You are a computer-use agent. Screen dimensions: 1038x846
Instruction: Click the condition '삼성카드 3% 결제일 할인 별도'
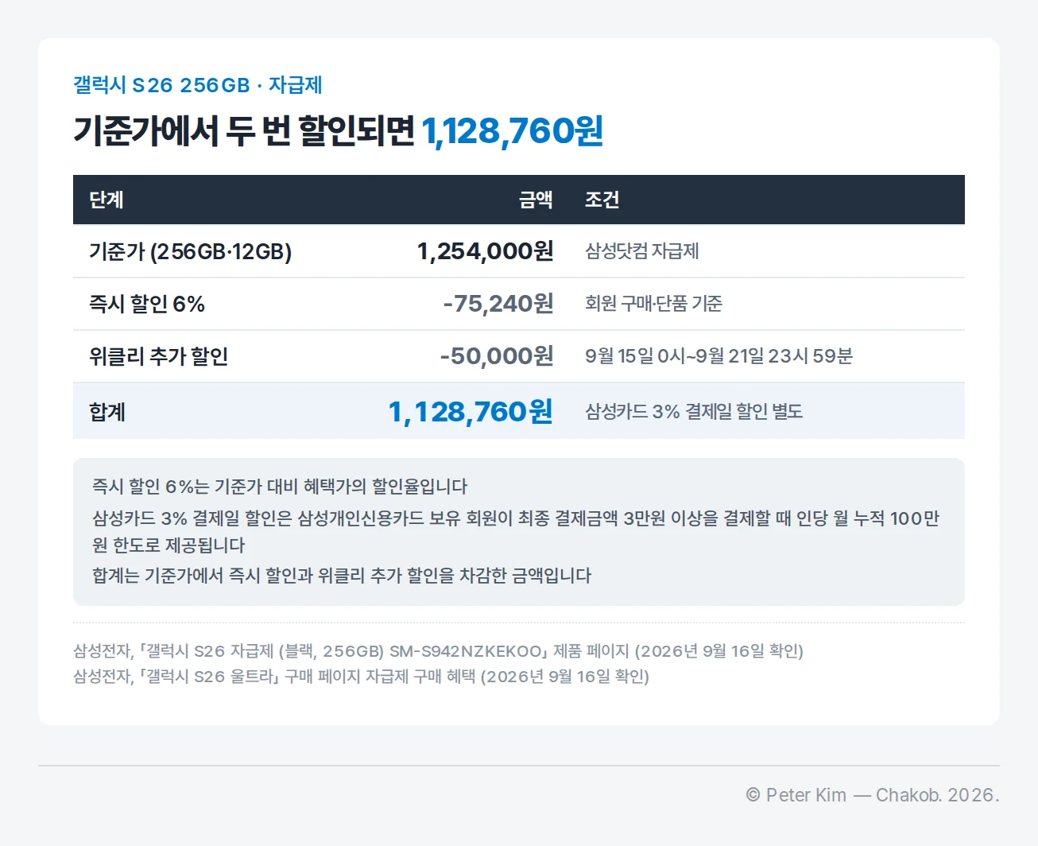(x=694, y=412)
